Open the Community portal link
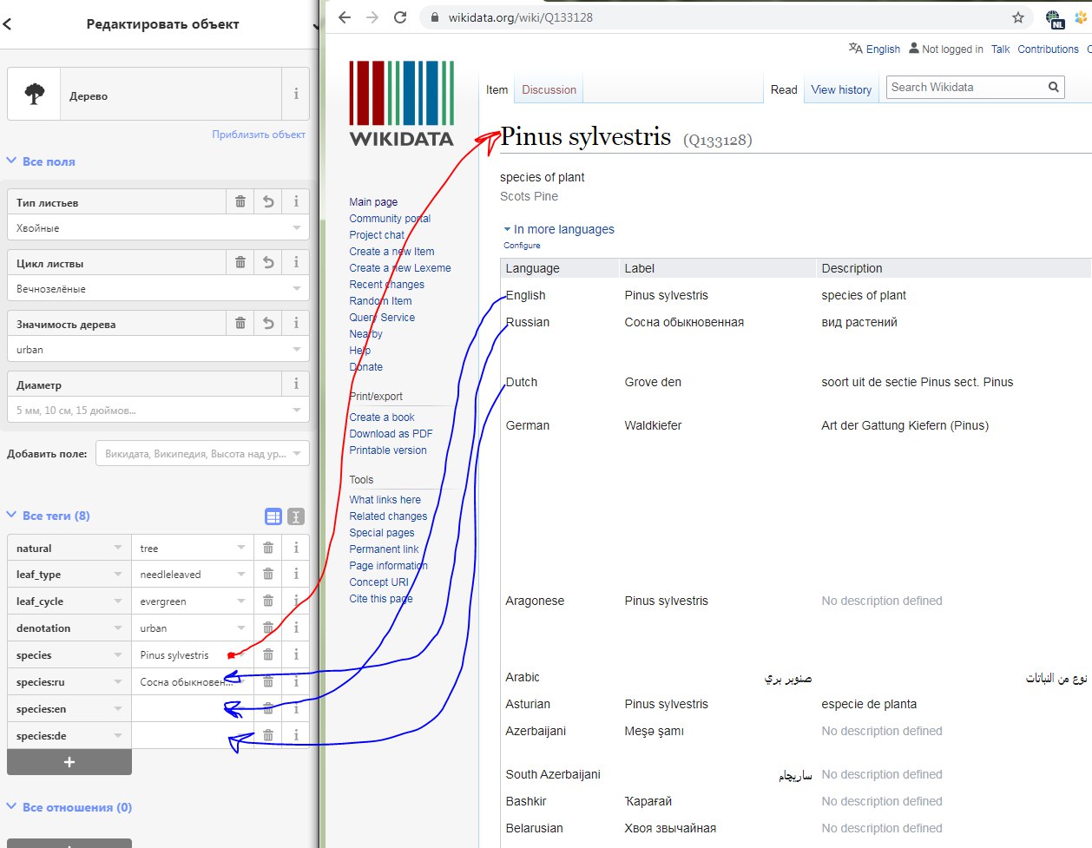 tap(390, 219)
